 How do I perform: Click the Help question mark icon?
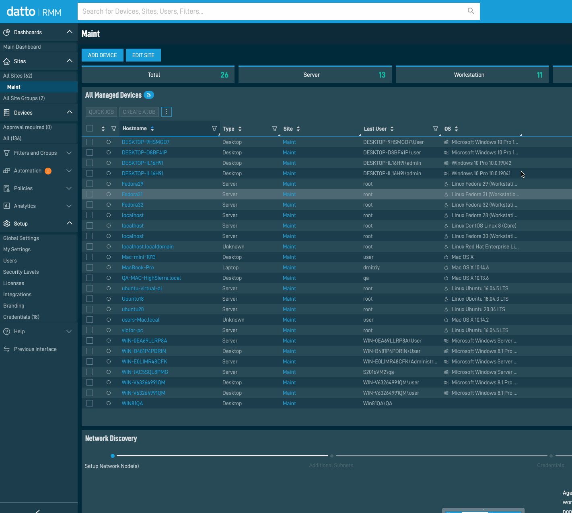pyautogui.click(x=6, y=331)
